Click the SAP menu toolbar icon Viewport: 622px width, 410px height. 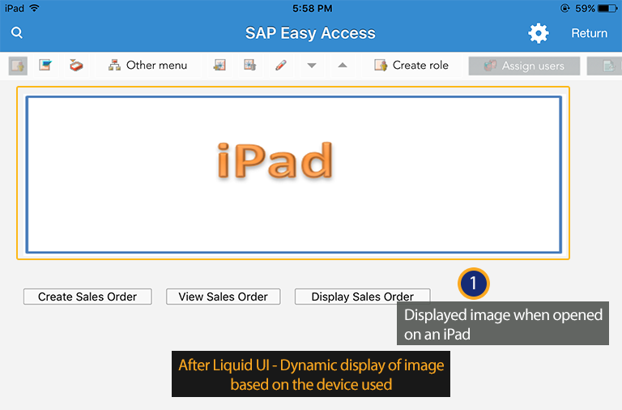(x=45, y=65)
